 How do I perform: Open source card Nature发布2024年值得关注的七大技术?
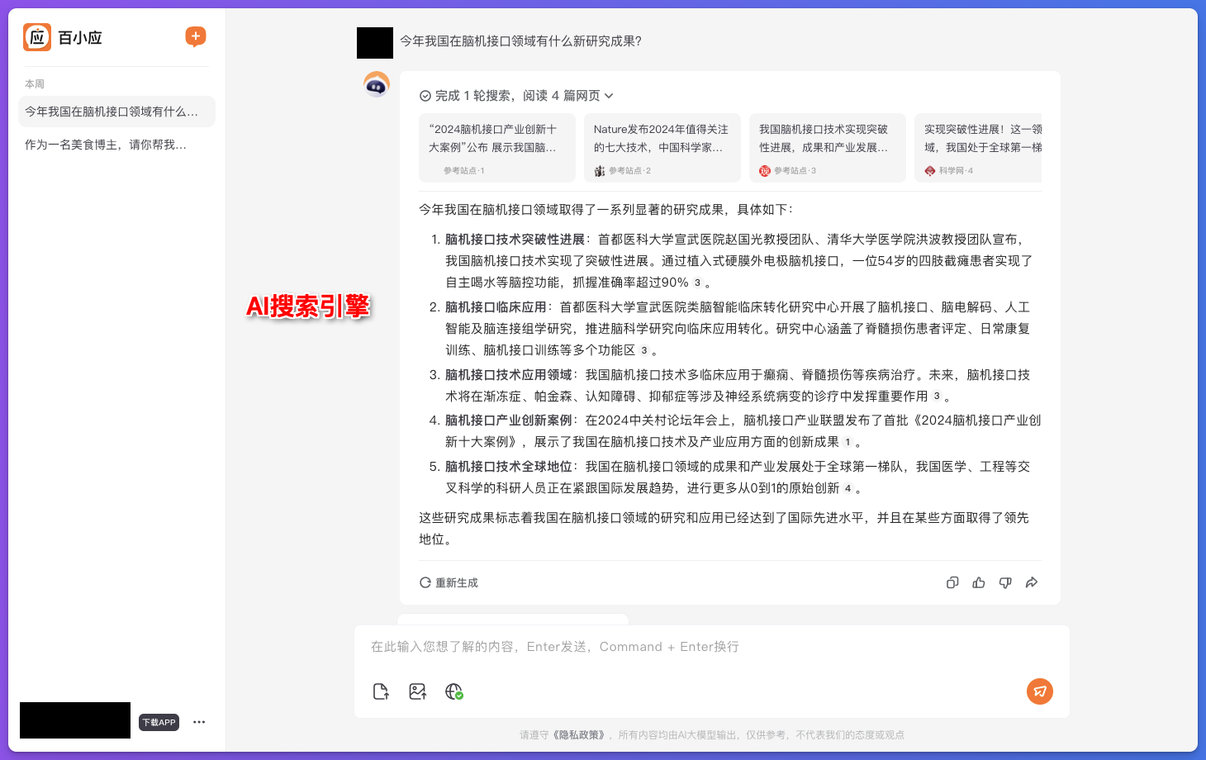(x=662, y=148)
